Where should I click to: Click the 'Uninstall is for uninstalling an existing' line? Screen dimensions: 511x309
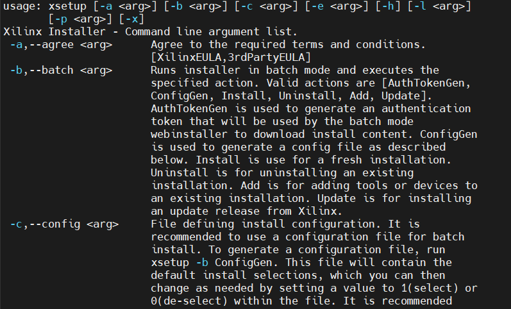pyautogui.click(x=282, y=172)
